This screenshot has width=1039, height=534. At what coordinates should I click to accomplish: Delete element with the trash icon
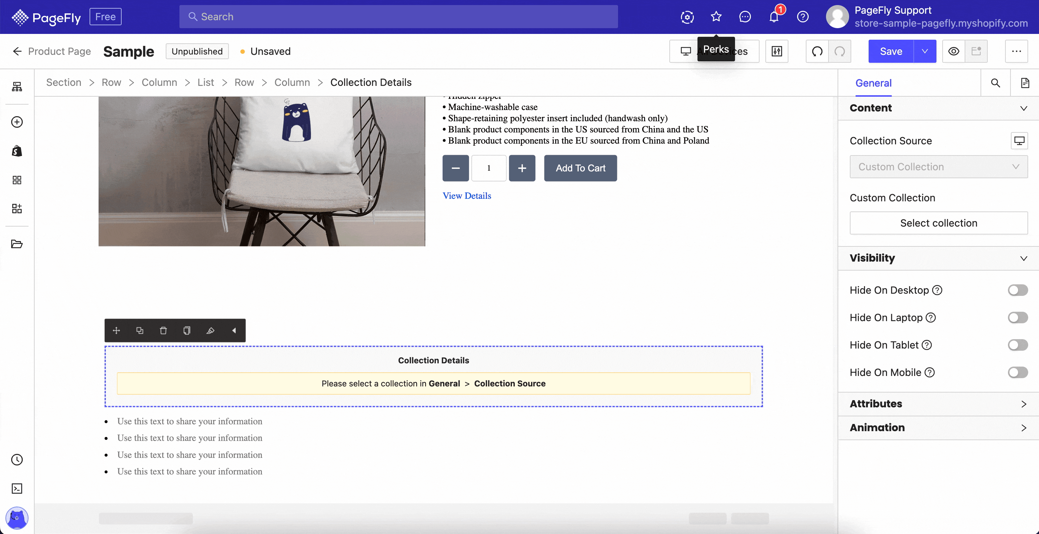click(x=163, y=331)
